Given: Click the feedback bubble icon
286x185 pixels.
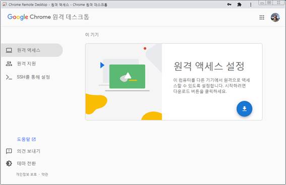Looking at the screenshot, I should (9, 151).
